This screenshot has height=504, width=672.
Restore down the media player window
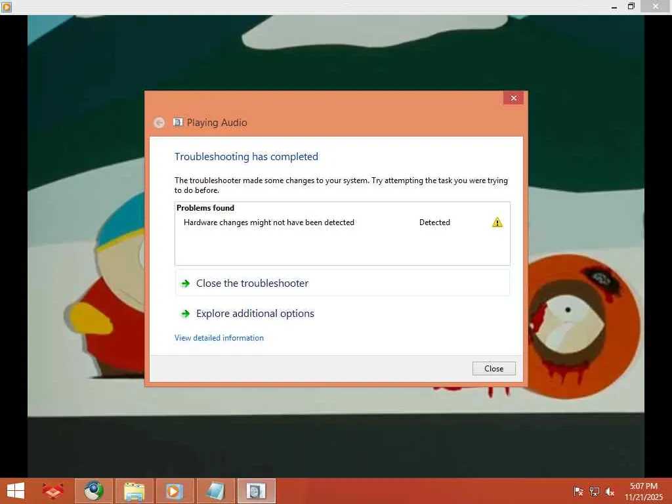[631, 7]
